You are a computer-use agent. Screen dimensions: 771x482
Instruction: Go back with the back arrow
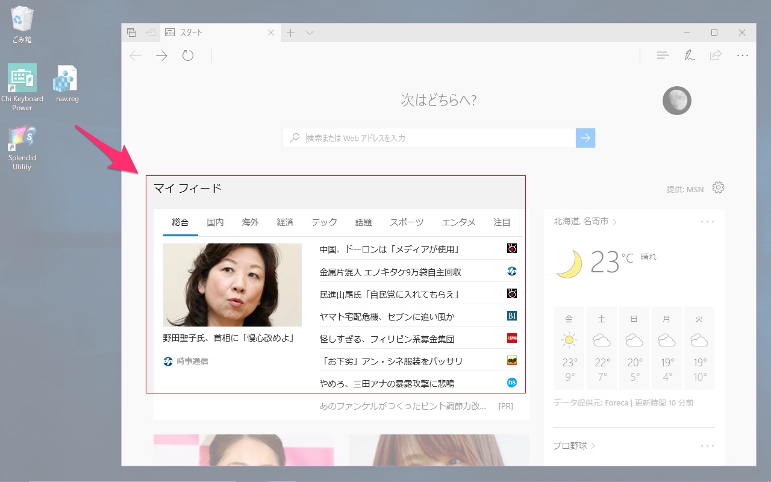point(136,55)
